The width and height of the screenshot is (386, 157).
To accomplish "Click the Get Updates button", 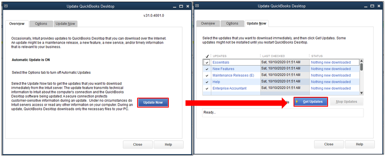I will pos(311,102).
